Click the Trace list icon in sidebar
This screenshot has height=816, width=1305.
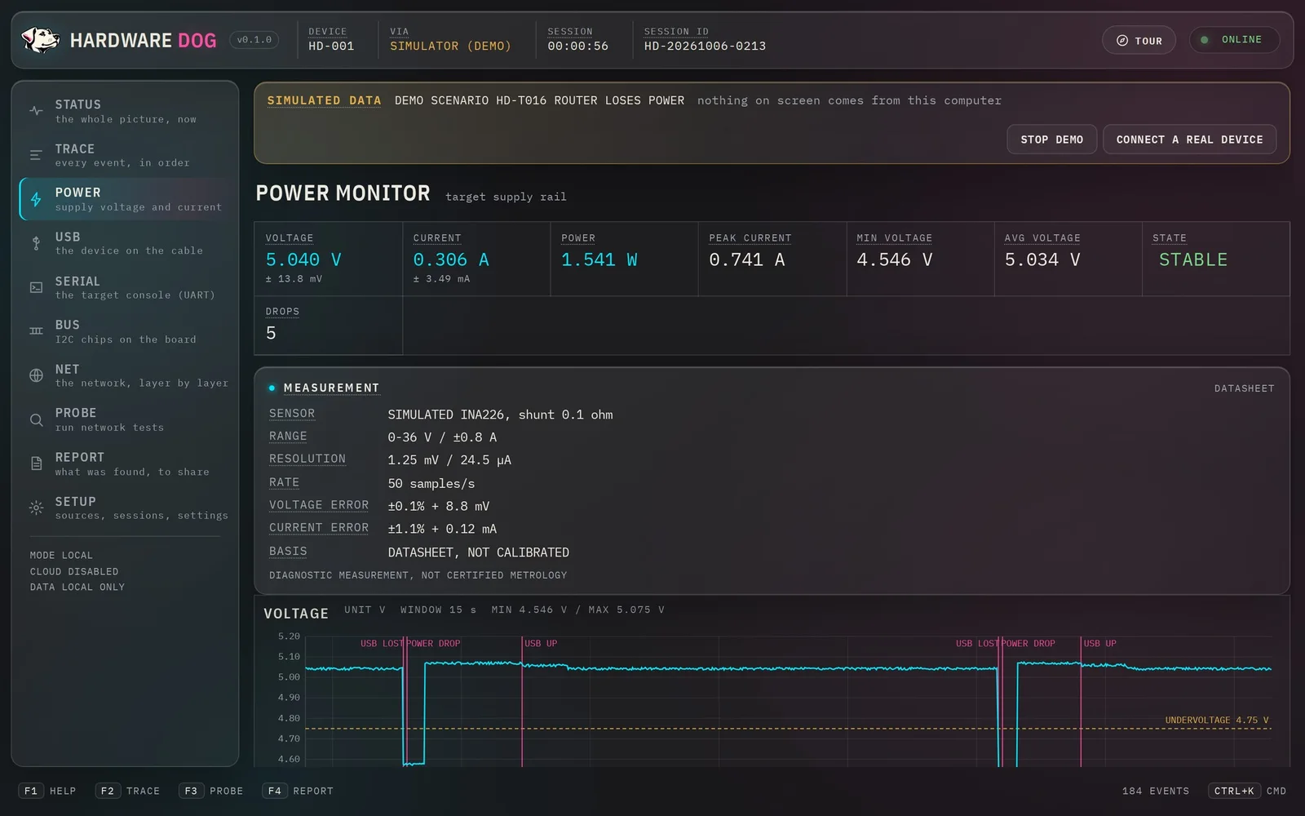click(x=36, y=155)
